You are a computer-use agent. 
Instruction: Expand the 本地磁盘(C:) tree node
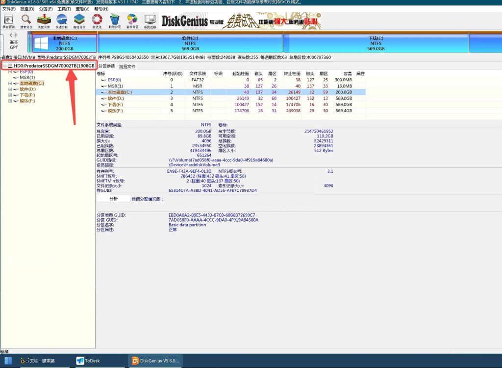pyautogui.click(x=10, y=84)
